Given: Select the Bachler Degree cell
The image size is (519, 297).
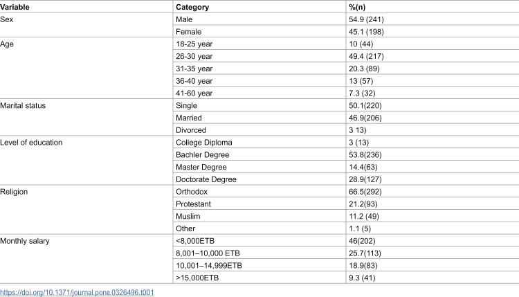Looking at the screenshot, I should (202, 154).
